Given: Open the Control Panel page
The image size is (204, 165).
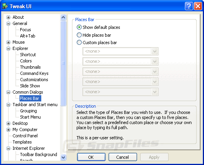Looking at the screenshot, I should click(x=25, y=136).
